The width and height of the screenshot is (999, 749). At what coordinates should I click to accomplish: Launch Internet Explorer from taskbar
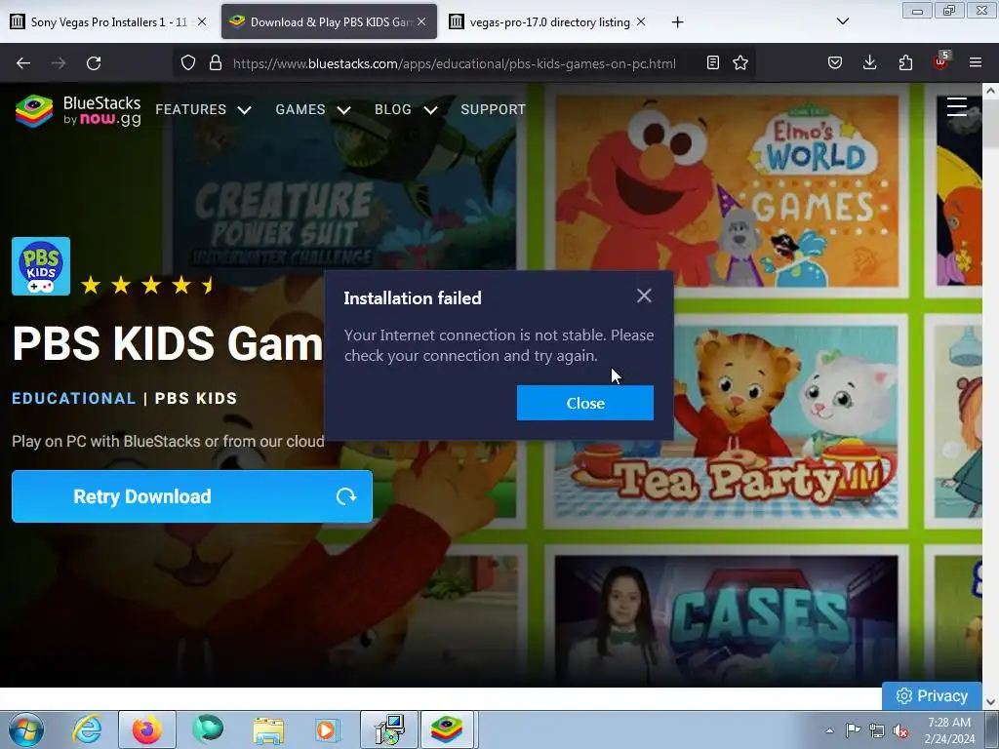coord(87,729)
